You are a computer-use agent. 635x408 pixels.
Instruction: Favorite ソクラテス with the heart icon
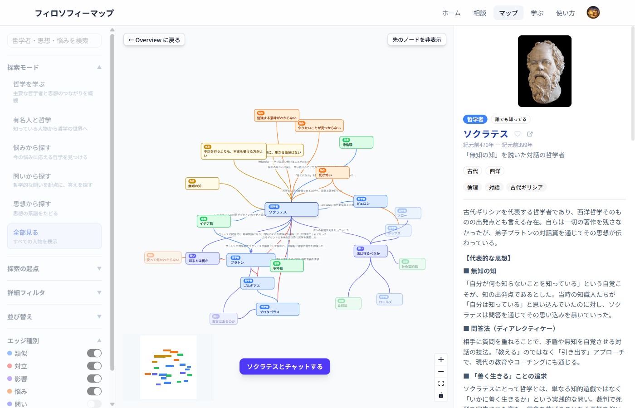[x=517, y=134]
